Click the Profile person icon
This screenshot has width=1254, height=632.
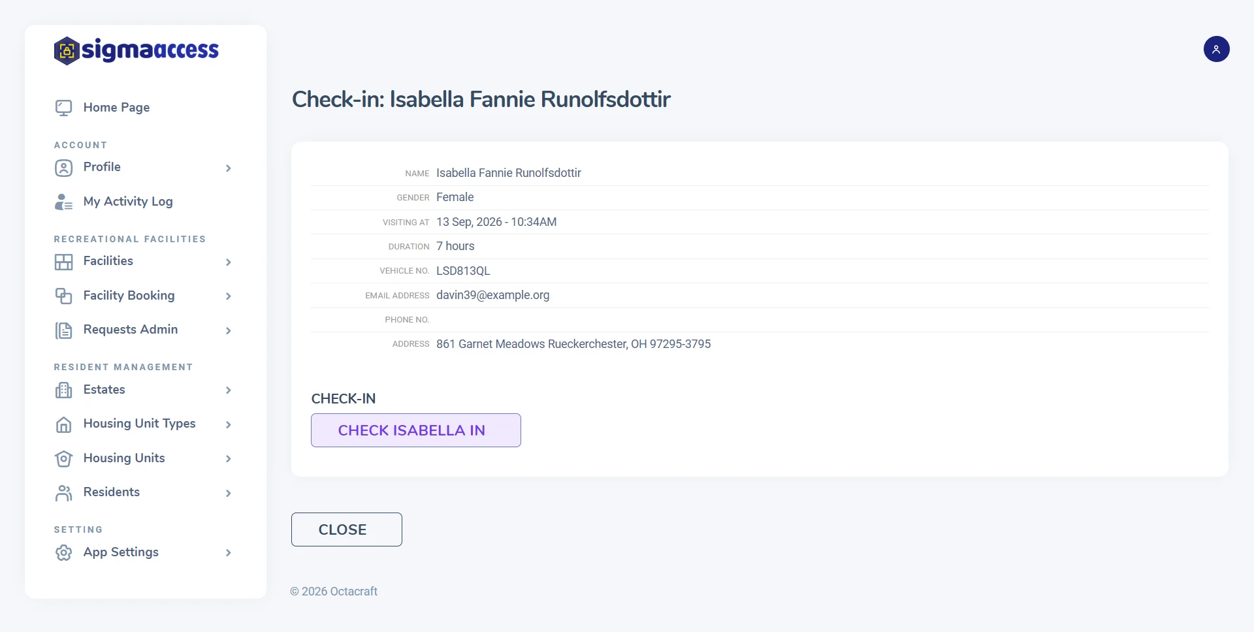pos(63,168)
